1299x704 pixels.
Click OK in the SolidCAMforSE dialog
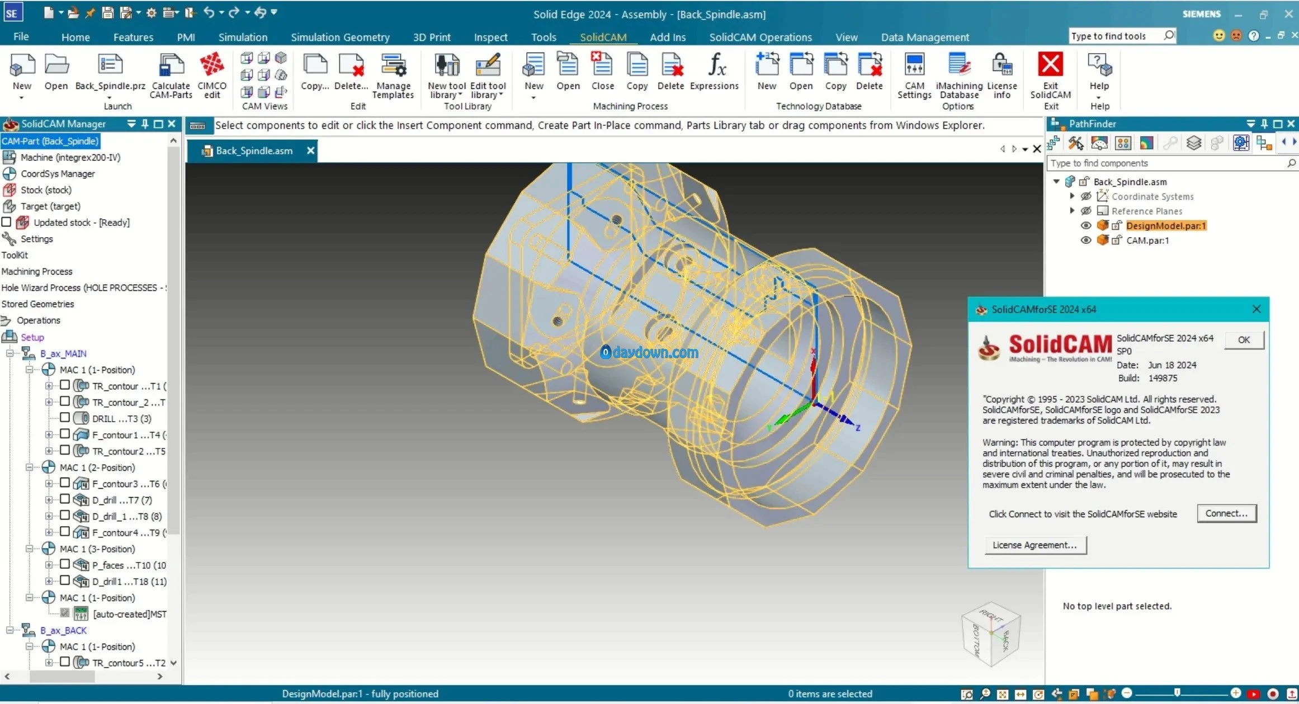[x=1244, y=339]
